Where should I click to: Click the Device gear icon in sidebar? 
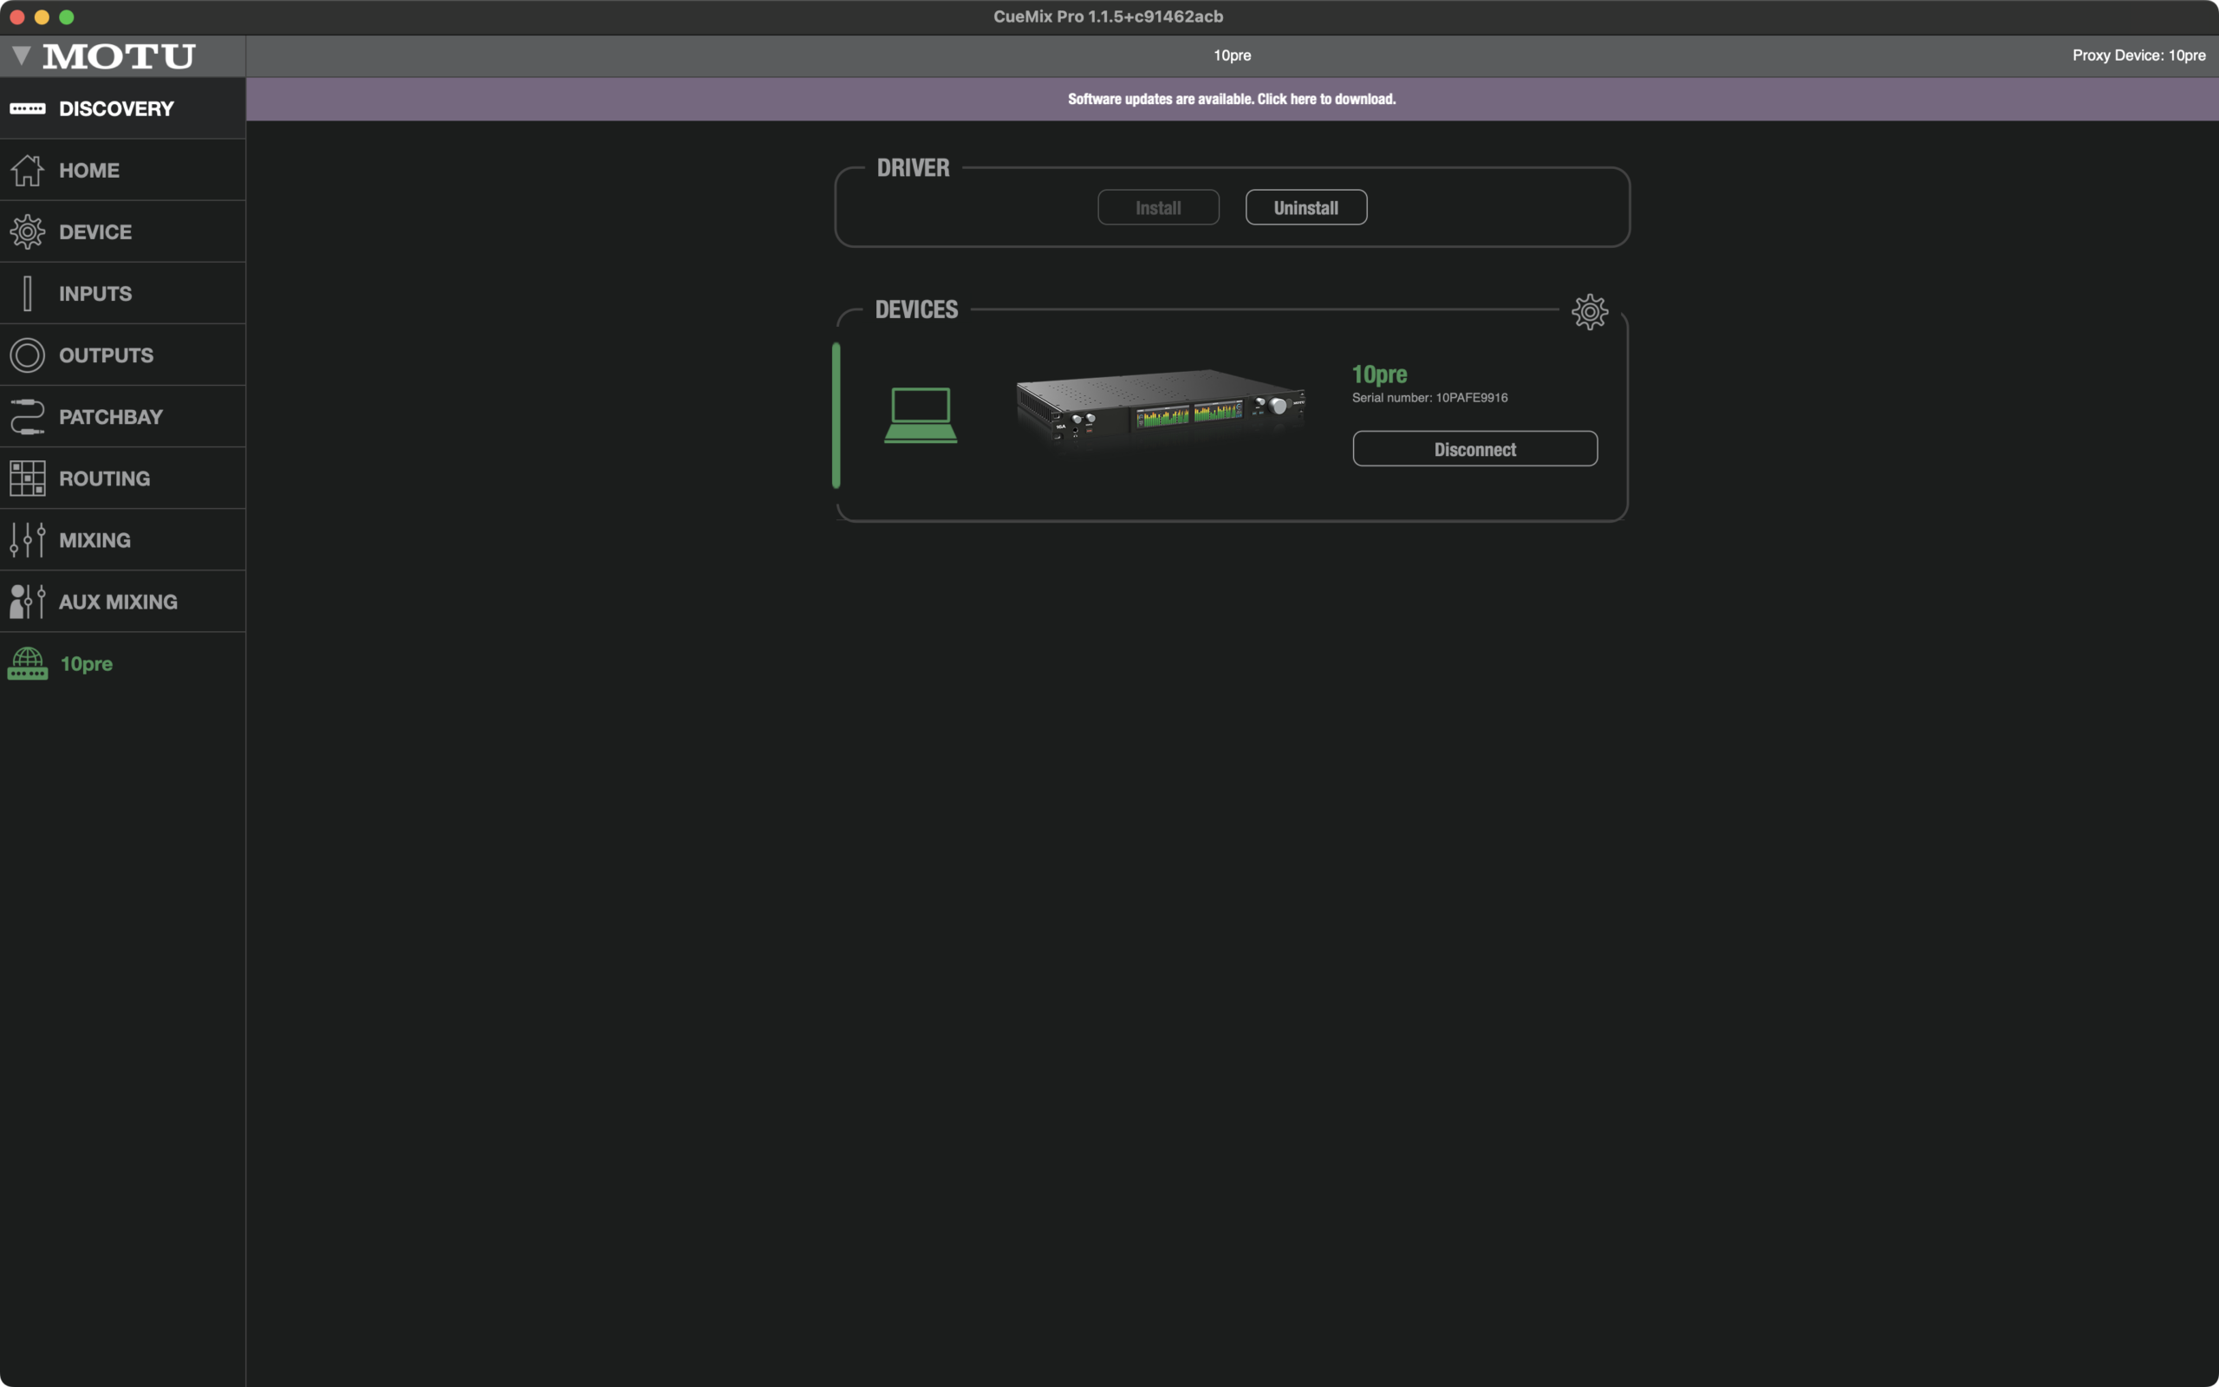coord(28,232)
